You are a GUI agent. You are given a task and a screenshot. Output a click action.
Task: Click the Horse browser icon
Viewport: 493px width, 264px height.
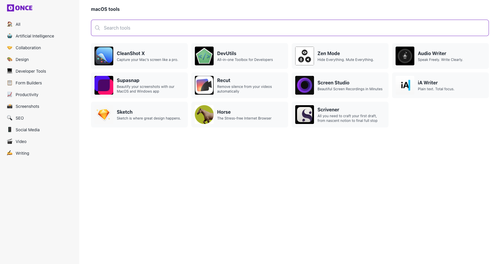click(x=204, y=115)
